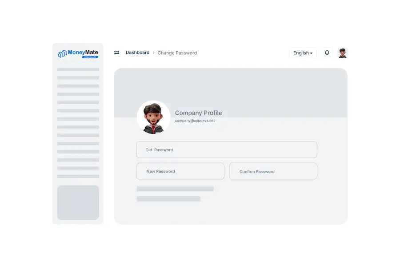
Task: Focus the New Password field
Action: [180, 171]
